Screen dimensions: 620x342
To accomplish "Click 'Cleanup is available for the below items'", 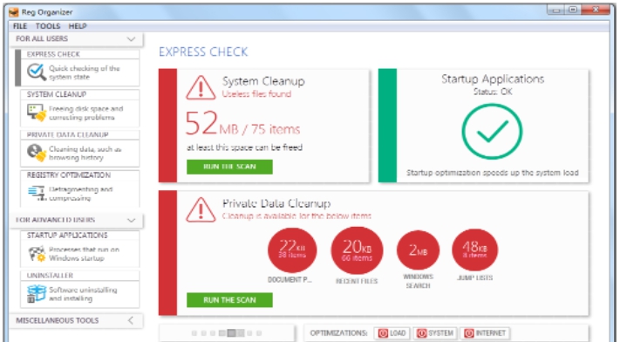I will 296,216.
